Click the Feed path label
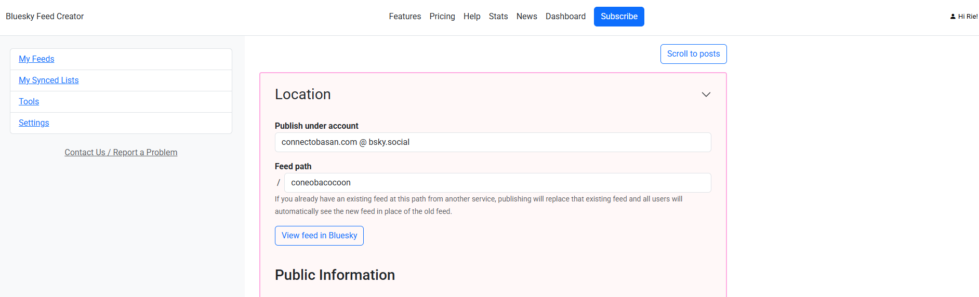979x297 pixels. (293, 167)
